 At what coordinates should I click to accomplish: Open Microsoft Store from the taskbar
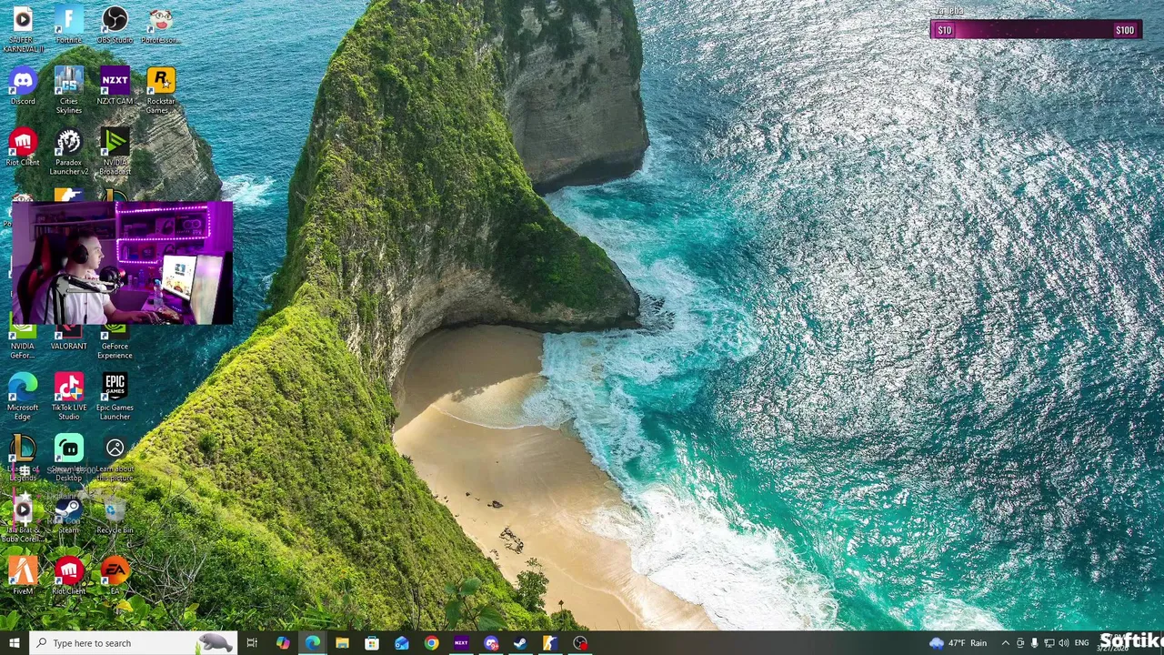click(372, 643)
